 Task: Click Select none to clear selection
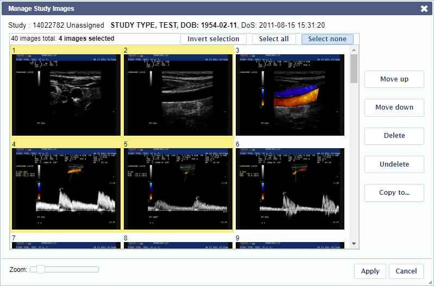point(327,39)
